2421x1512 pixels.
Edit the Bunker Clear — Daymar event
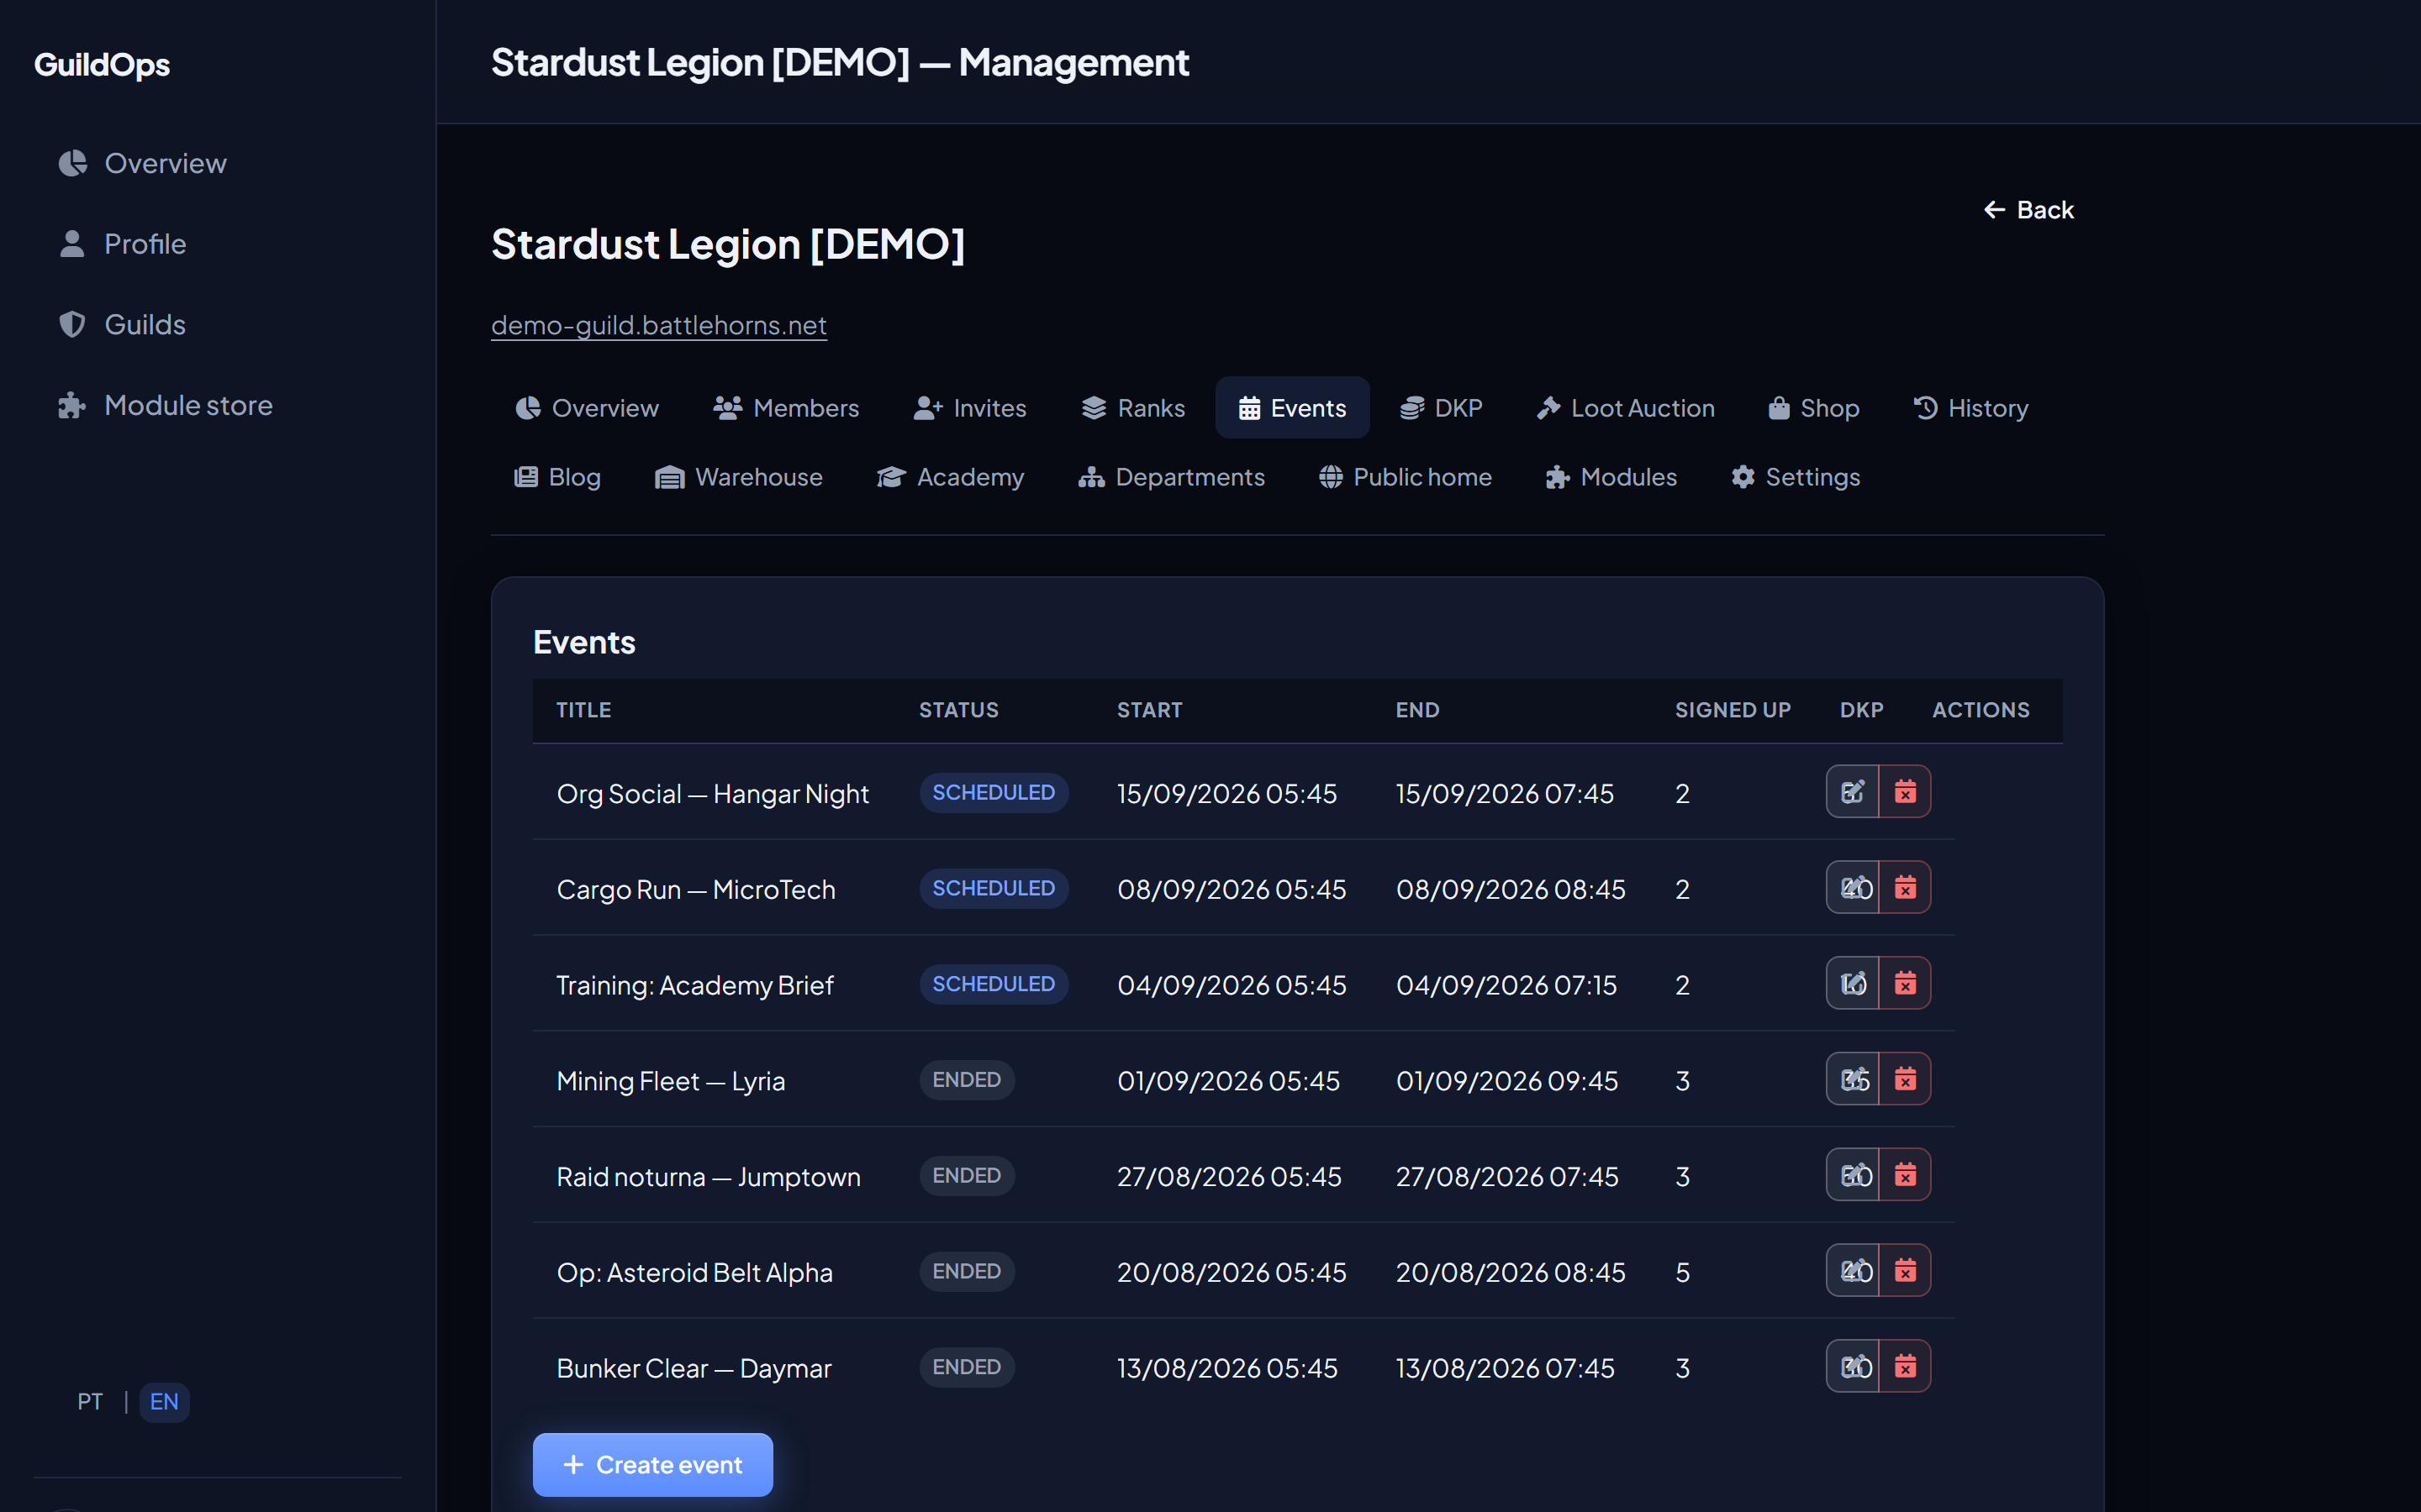click(x=1853, y=1367)
